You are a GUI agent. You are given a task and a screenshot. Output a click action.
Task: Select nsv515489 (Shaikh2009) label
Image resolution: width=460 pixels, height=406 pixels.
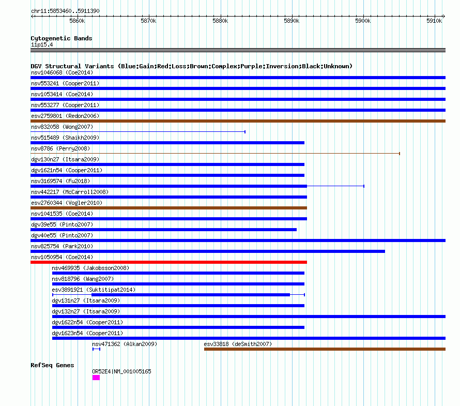[65, 138]
